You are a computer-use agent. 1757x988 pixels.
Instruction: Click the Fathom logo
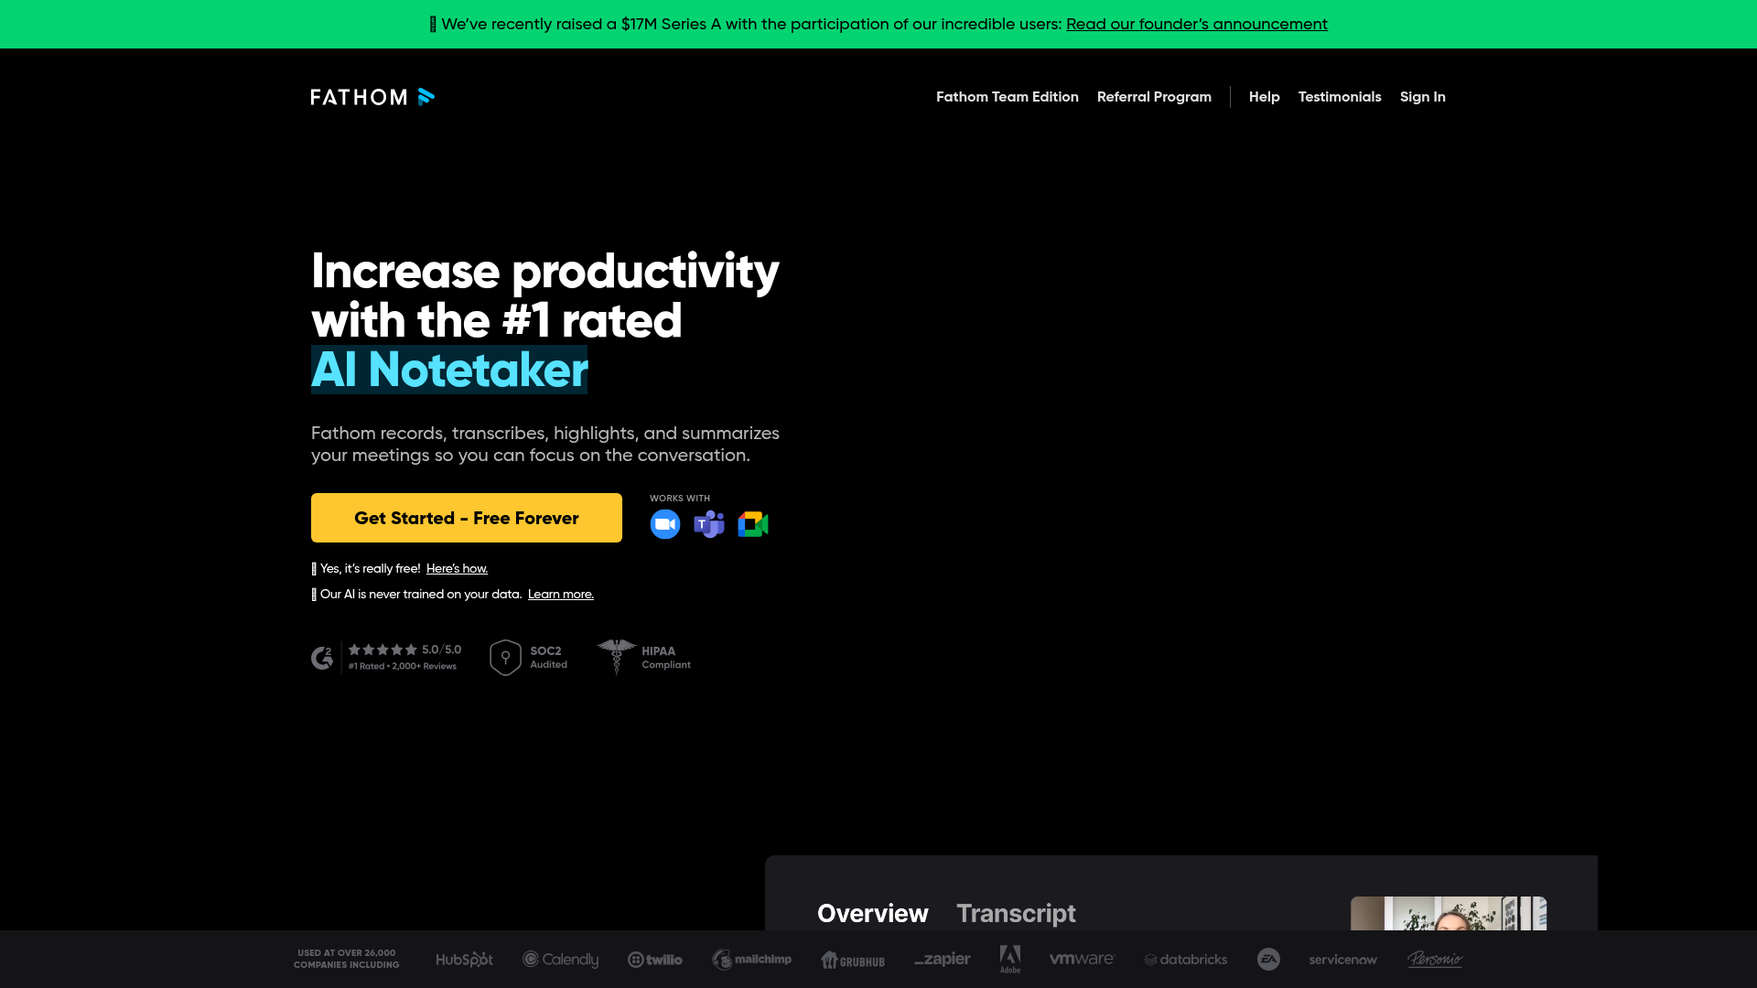tap(372, 96)
